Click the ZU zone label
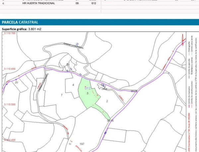Image resolution: width=199 pixels, height=152 pixels. [x=16, y=82]
